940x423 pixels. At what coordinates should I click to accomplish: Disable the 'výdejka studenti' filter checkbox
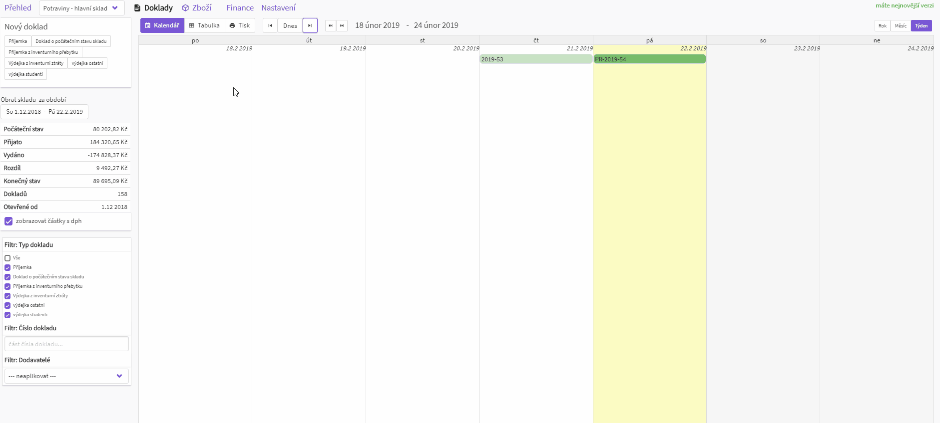pyautogui.click(x=7, y=315)
